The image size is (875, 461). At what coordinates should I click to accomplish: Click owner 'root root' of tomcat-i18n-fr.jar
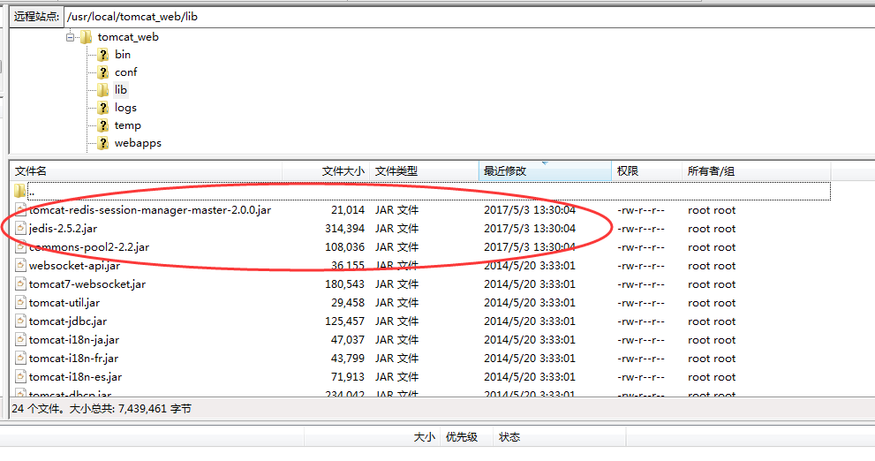tap(712, 359)
